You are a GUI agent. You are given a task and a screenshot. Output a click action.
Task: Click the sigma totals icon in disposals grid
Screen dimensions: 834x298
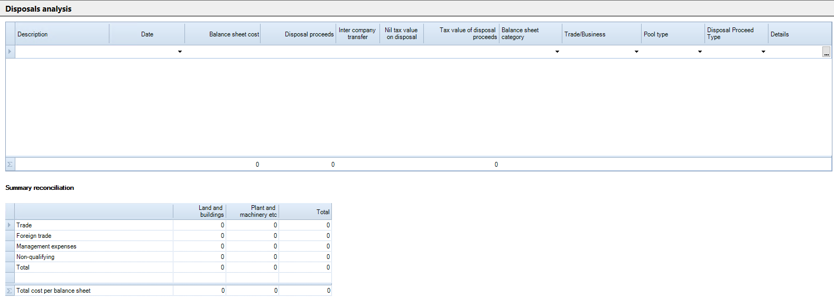point(10,165)
